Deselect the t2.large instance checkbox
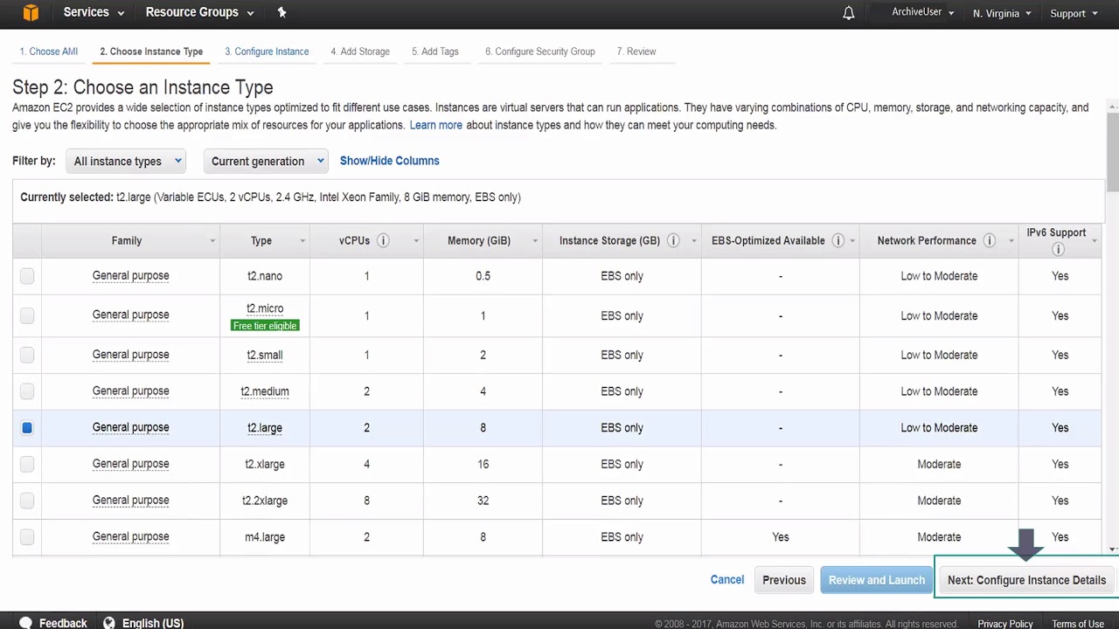This screenshot has height=629, width=1119. (27, 427)
